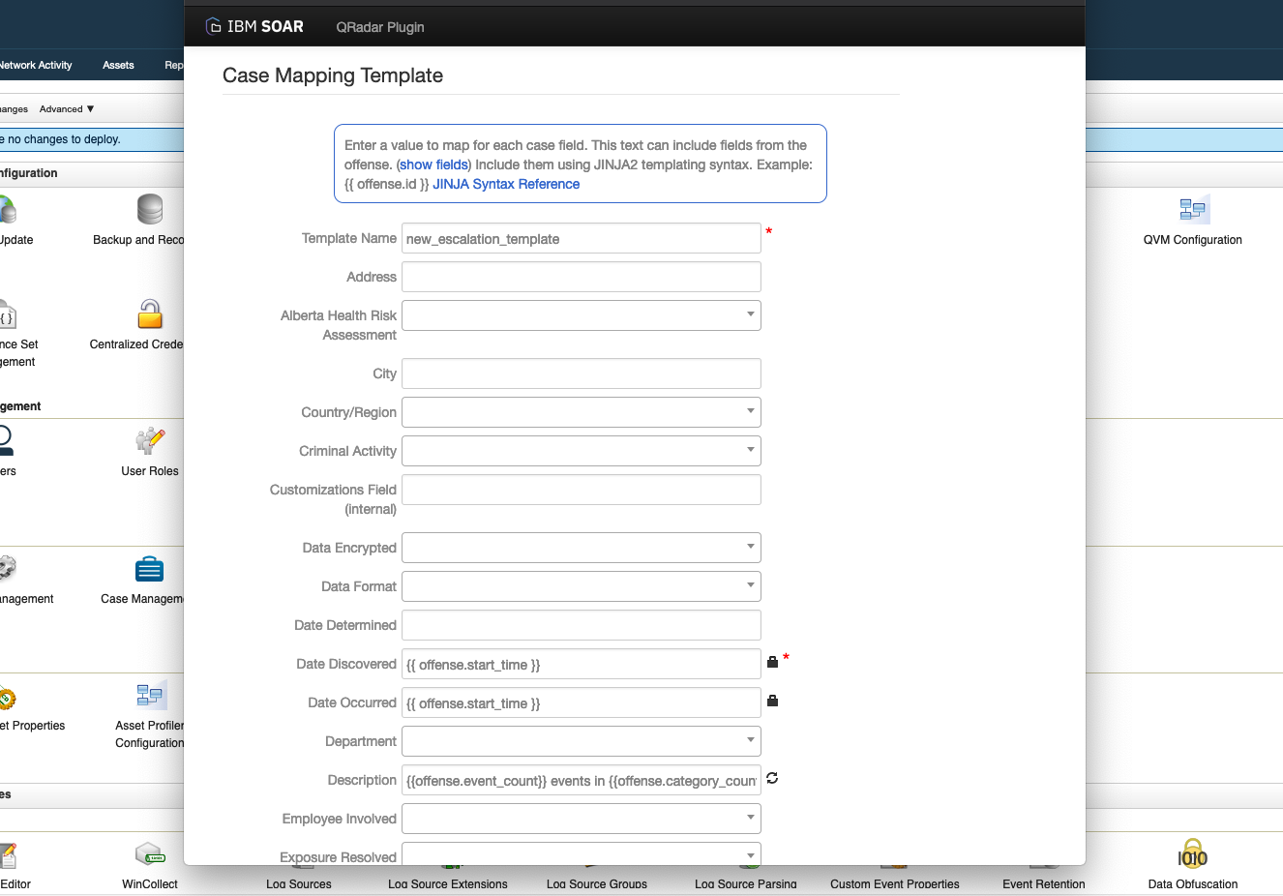Unlock the Date Discovered field

(771, 661)
